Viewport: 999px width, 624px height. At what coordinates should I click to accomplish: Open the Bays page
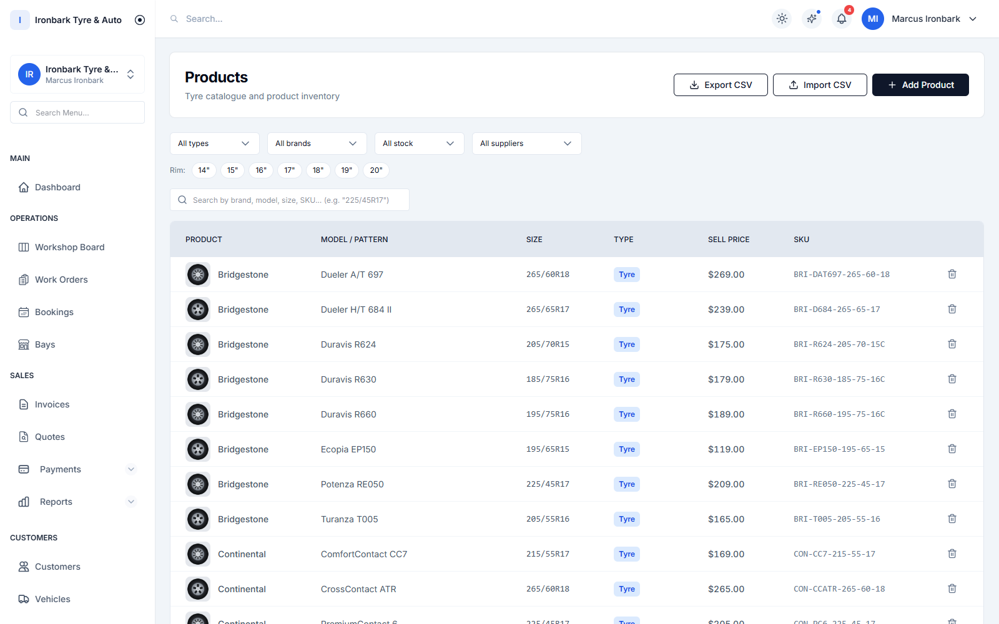tap(77, 344)
